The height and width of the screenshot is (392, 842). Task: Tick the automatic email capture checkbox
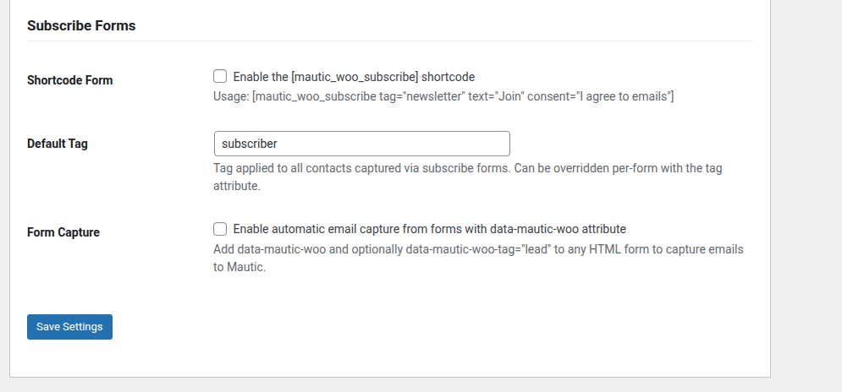(x=220, y=228)
